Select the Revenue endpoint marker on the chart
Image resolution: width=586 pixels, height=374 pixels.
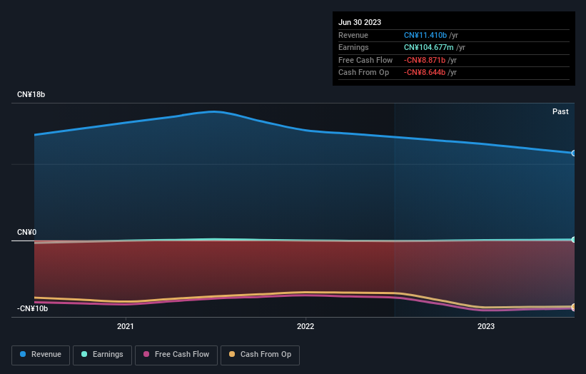[574, 153]
